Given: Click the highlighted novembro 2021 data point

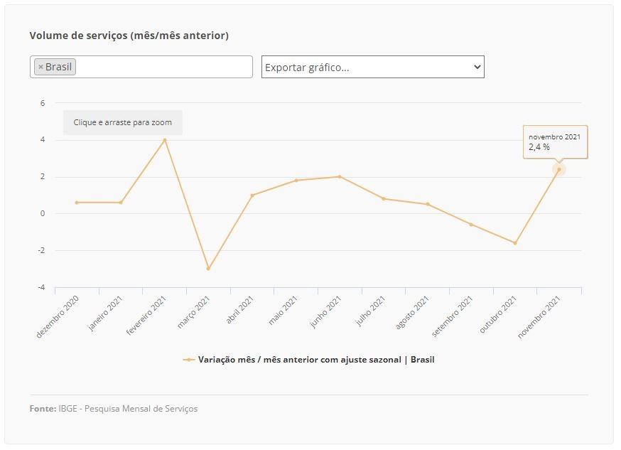Looking at the screenshot, I should (x=559, y=169).
